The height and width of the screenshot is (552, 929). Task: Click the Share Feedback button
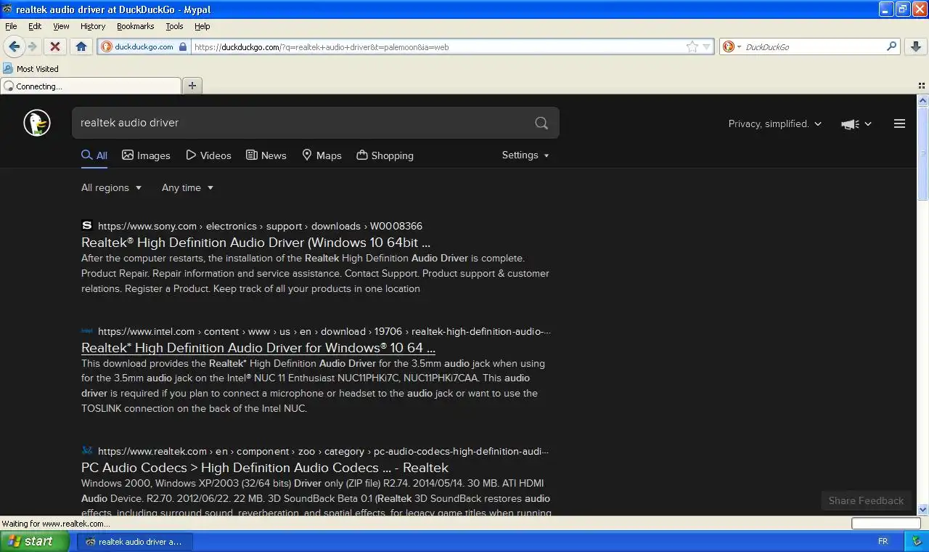point(866,500)
